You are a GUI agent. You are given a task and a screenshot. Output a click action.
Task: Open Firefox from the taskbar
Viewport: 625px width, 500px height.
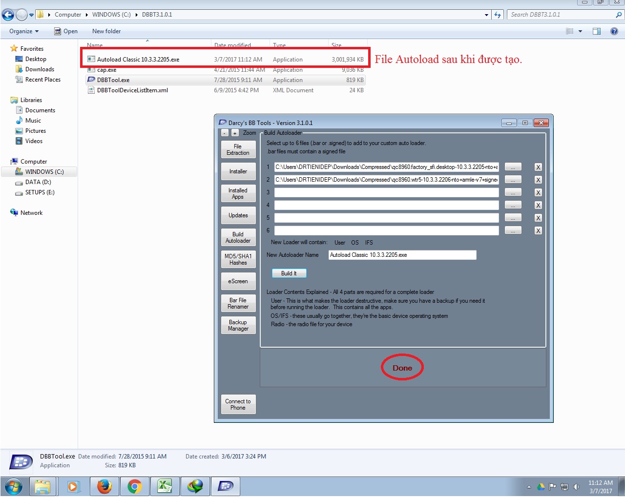point(104,486)
